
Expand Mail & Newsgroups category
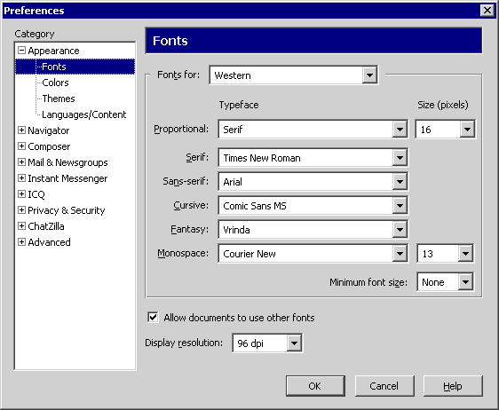click(x=21, y=162)
